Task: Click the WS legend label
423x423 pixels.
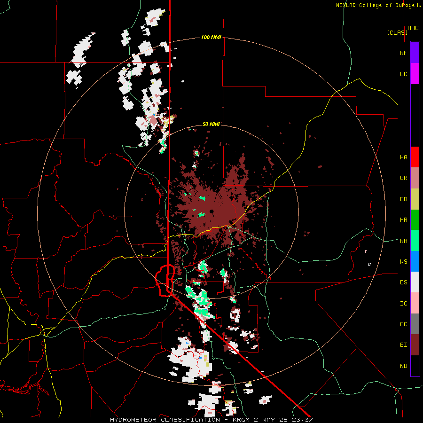Action: (x=403, y=262)
